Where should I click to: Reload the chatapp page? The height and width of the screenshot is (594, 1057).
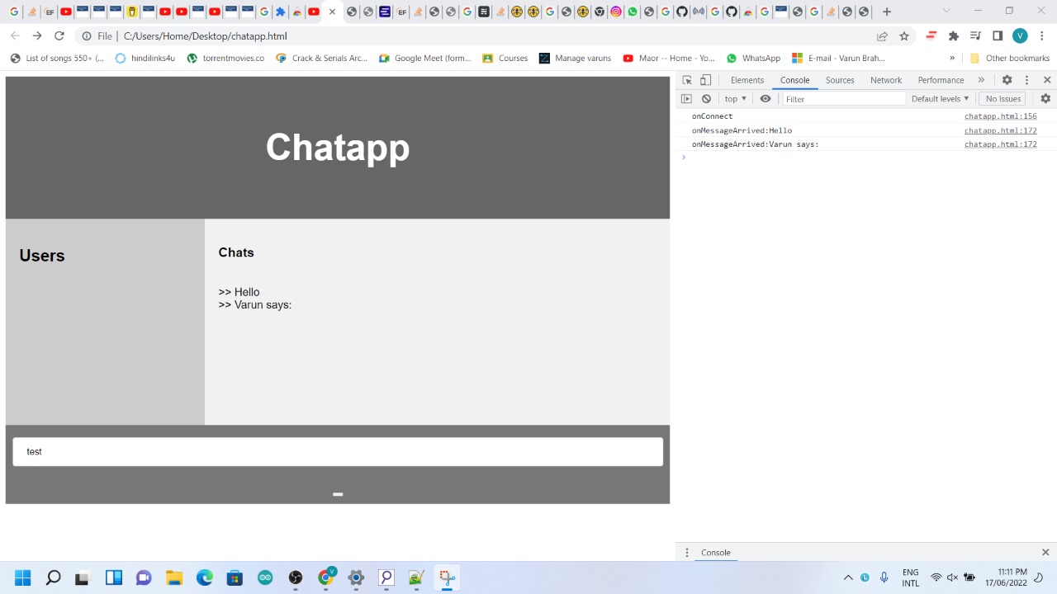point(59,35)
